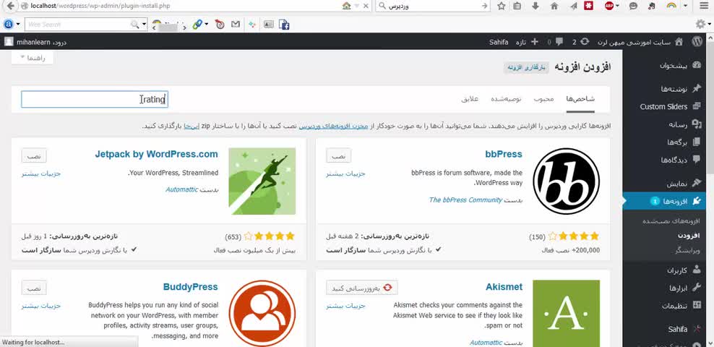Screen dimensions: 714x347
Task: Open Akismet جزییات بیشتر details link
Action: [346, 306]
